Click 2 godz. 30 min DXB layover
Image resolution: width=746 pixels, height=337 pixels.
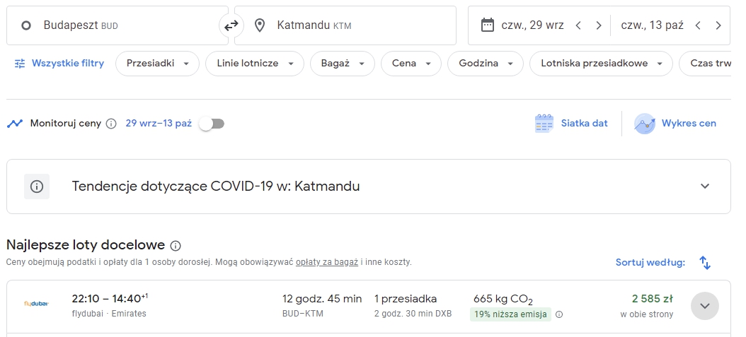413,314
